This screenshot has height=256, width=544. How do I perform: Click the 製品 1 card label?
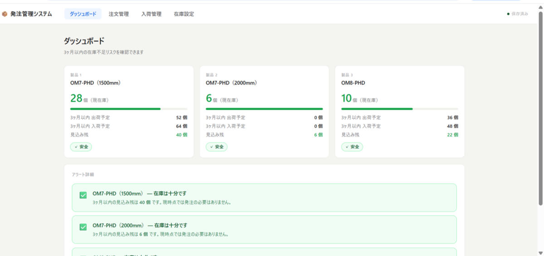click(x=76, y=75)
